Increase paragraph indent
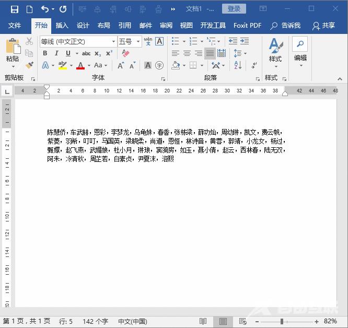The image size is (348, 328). 245,41
